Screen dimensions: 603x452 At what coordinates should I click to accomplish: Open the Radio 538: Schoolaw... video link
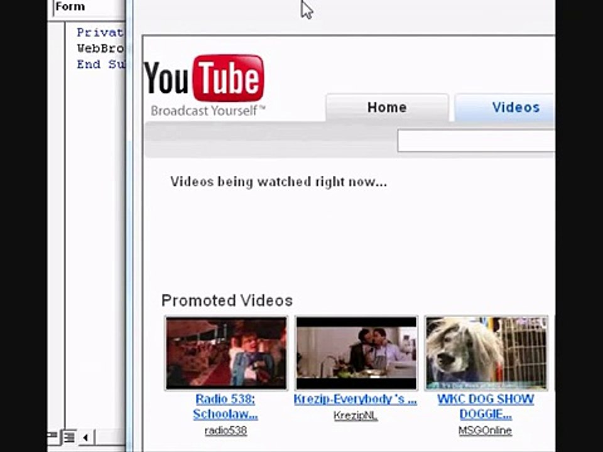point(225,407)
